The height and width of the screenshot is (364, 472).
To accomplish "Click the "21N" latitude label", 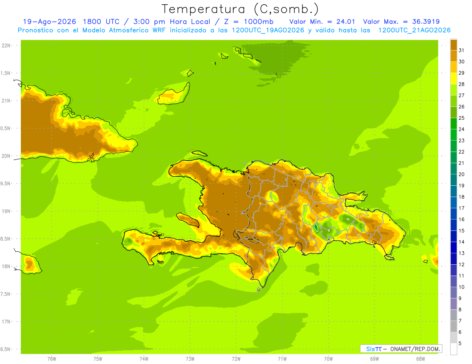I will click(x=6, y=101).
